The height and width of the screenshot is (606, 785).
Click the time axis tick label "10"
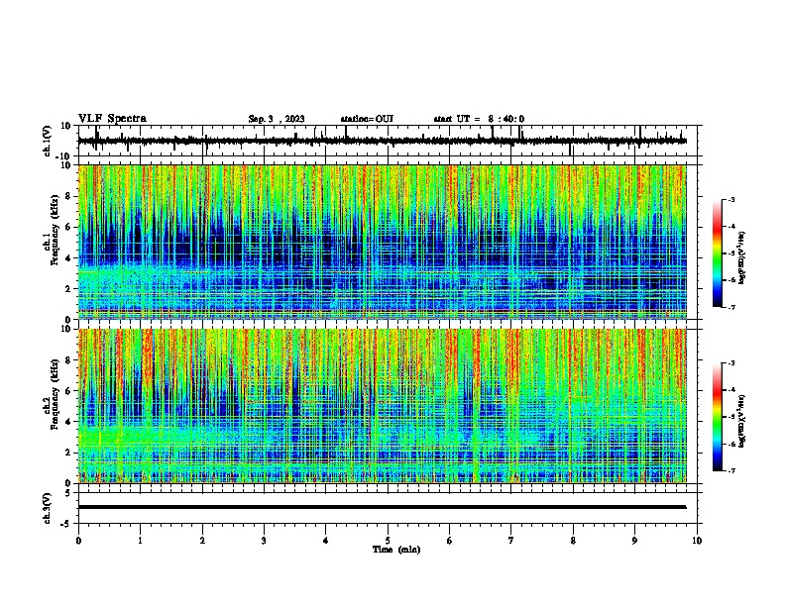697,541
